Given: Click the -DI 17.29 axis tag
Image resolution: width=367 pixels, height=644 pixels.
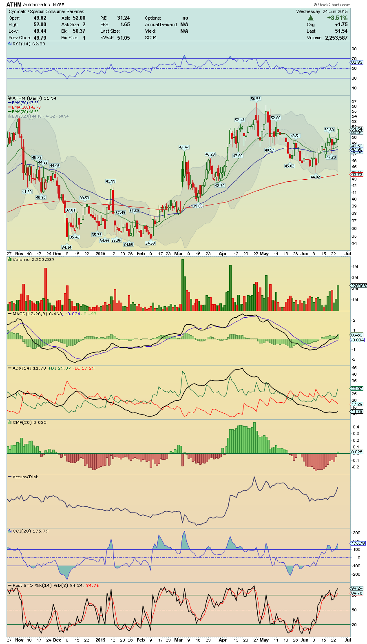Looking at the screenshot, I should point(357,404).
